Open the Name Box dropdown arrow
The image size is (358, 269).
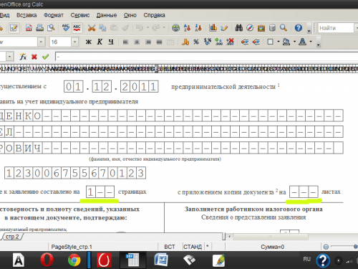pyautogui.click(x=9, y=57)
